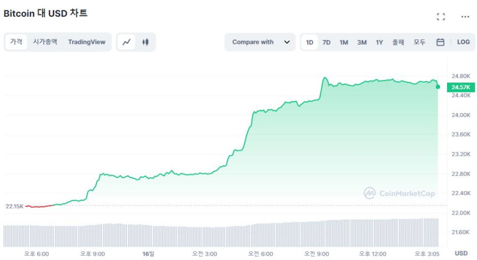
Task: Switch to candlestick chart icon
Action: pos(145,42)
